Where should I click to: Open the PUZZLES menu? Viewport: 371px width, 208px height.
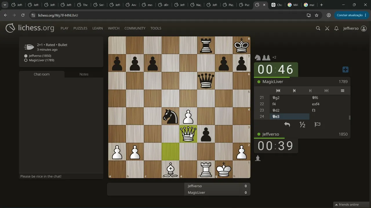[80, 28]
